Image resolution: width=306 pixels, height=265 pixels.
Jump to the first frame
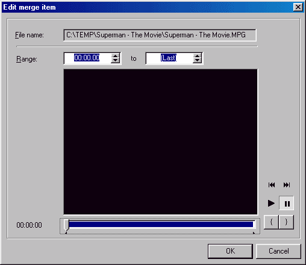click(x=272, y=185)
